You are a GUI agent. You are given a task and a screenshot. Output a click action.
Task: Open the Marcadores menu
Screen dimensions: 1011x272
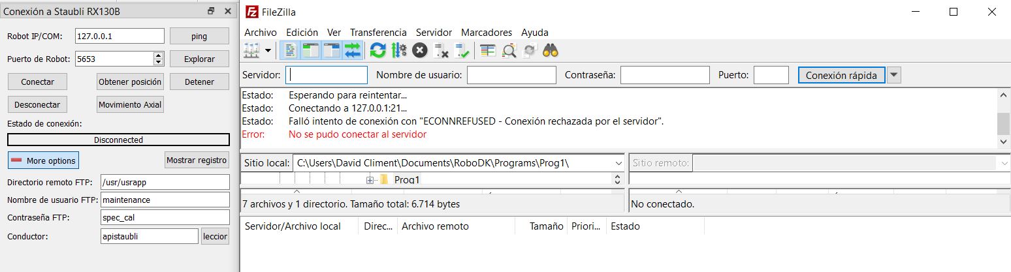tap(487, 32)
